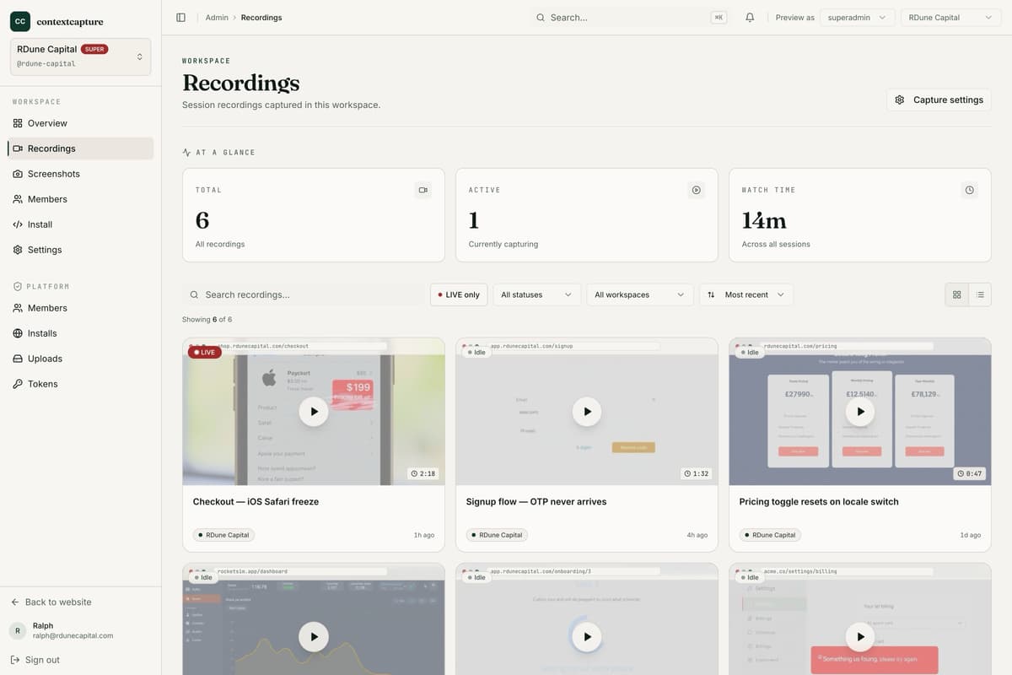Switch to list view

[x=980, y=294]
